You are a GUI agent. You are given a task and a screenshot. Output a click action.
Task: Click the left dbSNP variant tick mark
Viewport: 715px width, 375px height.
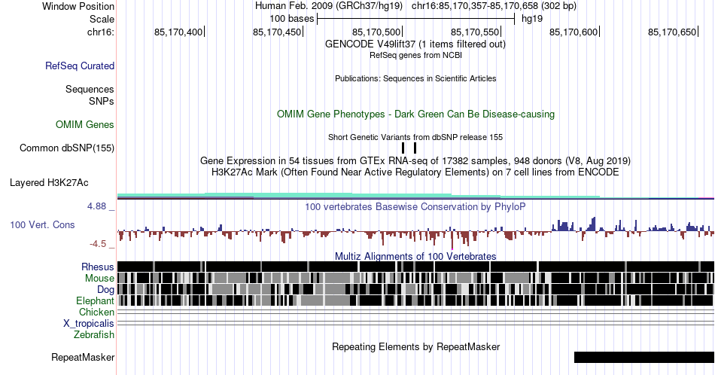point(403,148)
